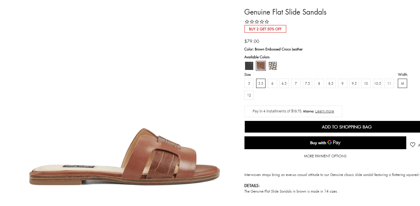This screenshot has height=206, width=420.
Task: Open Klarna Learn more link
Action: (324, 111)
